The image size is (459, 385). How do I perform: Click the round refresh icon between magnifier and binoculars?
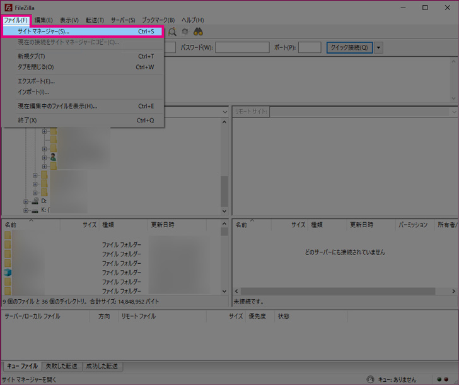[x=185, y=32]
